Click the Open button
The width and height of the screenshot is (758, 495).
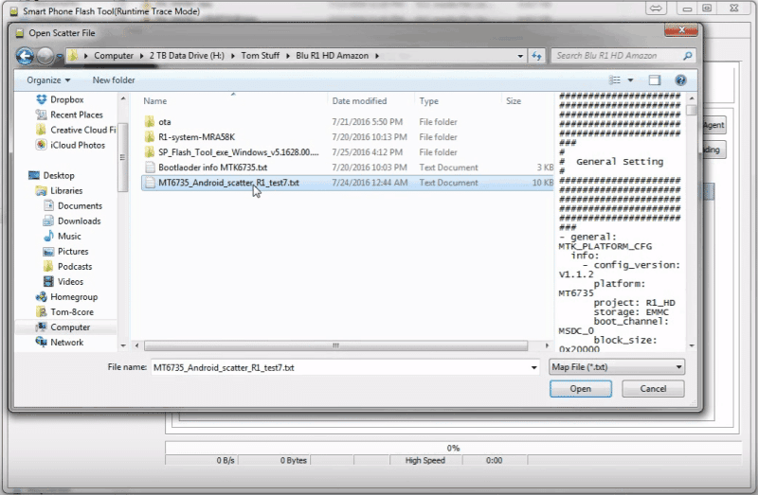tap(581, 389)
